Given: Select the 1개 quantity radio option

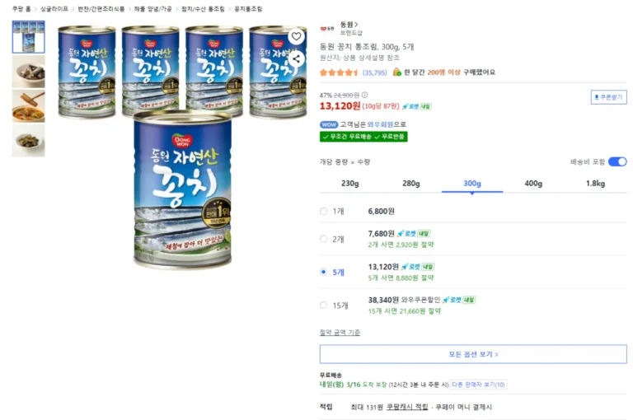Looking at the screenshot, I should (323, 212).
